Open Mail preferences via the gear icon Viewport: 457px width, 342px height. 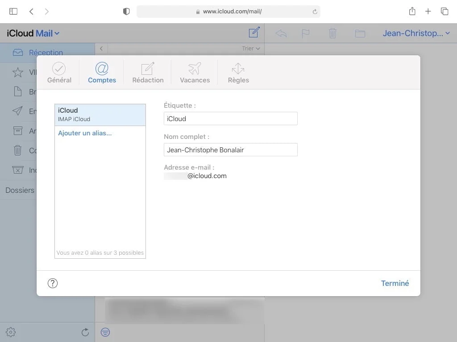click(x=10, y=332)
